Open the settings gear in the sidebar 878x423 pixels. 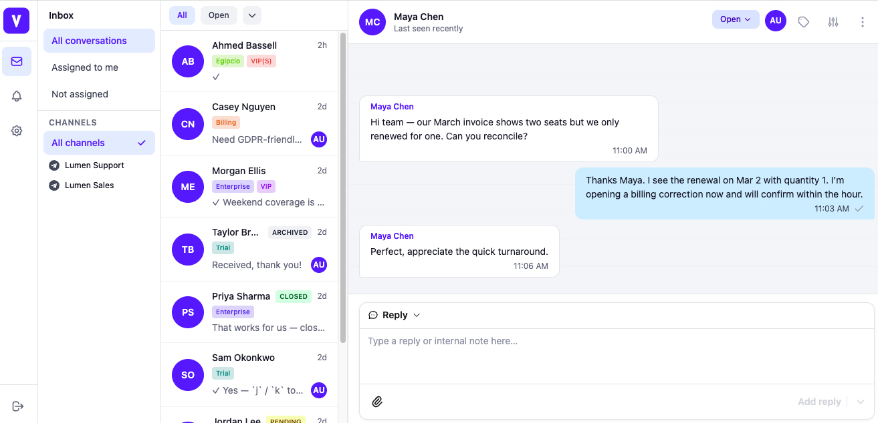17,131
